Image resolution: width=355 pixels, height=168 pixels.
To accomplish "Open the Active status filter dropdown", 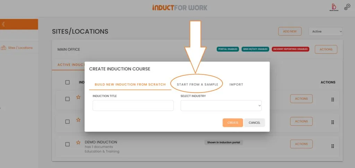I will tap(326, 32).
